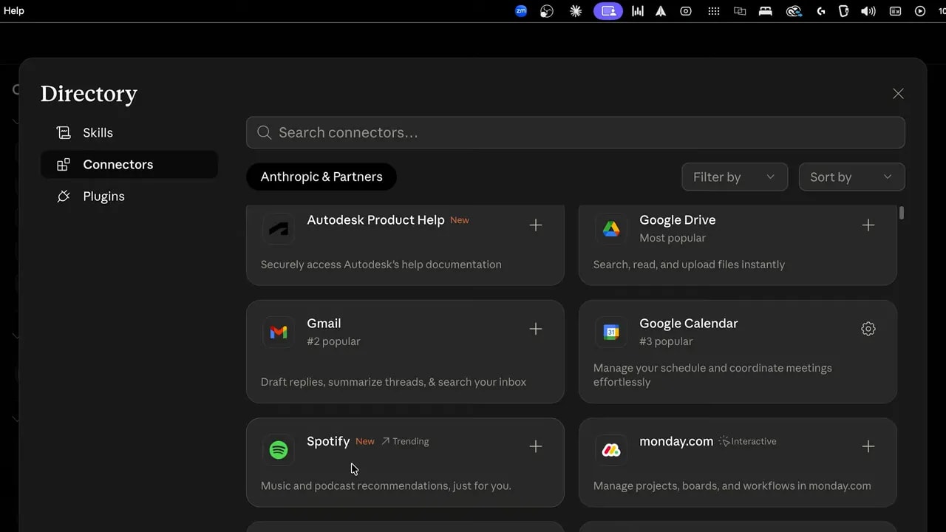Click the New badge on Spotify
The image size is (946, 532).
click(x=365, y=442)
